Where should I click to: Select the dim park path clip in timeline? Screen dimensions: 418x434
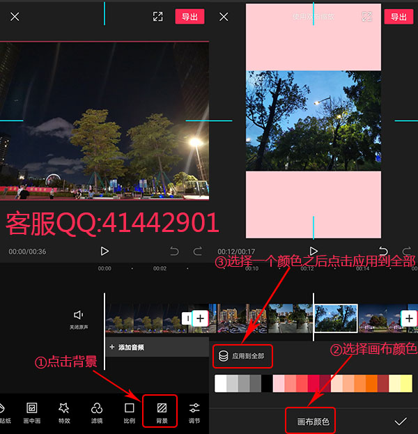click(291, 318)
